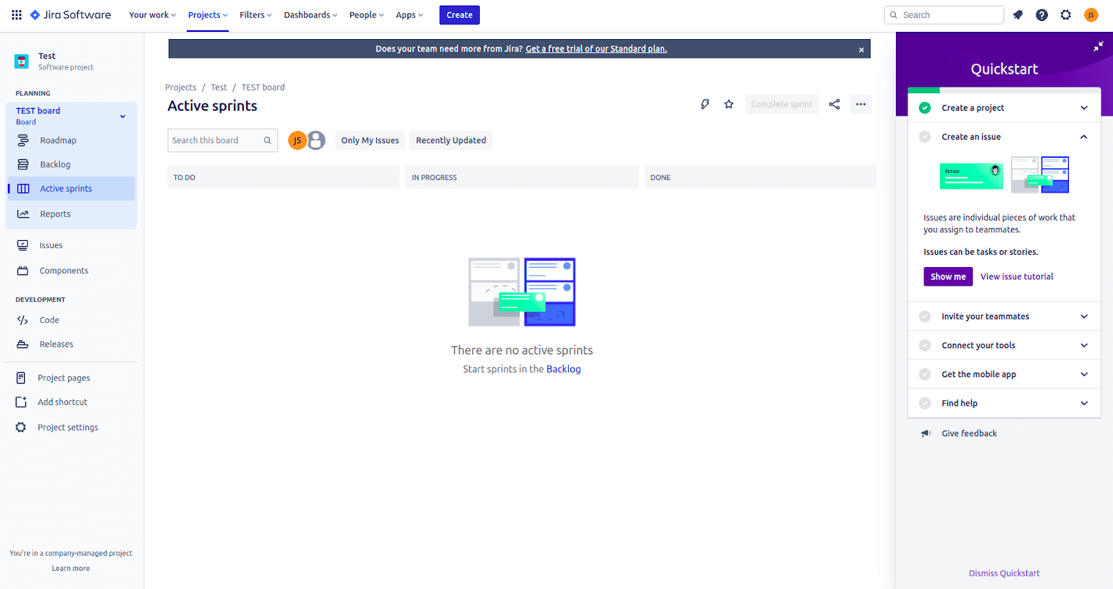Click Projects breadcrumb link
This screenshot has height=589, width=1113.
181,88
